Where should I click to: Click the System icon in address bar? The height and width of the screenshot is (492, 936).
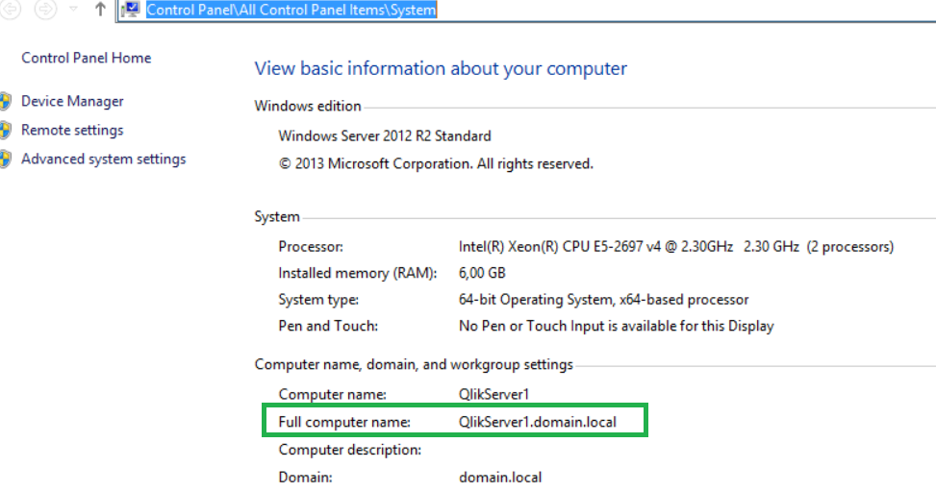[131, 10]
